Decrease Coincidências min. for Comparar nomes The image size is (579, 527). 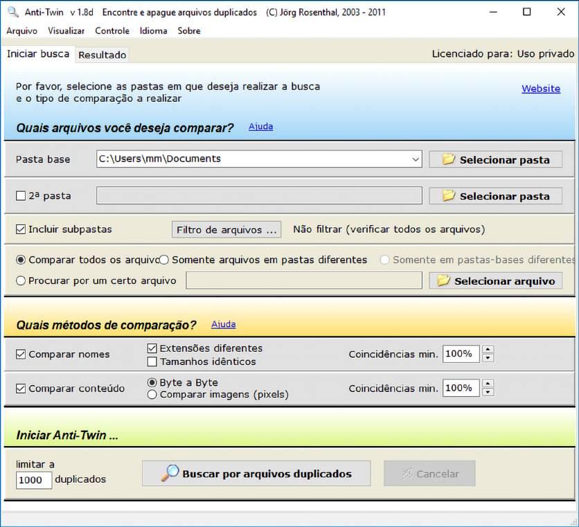click(x=488, y=358)
